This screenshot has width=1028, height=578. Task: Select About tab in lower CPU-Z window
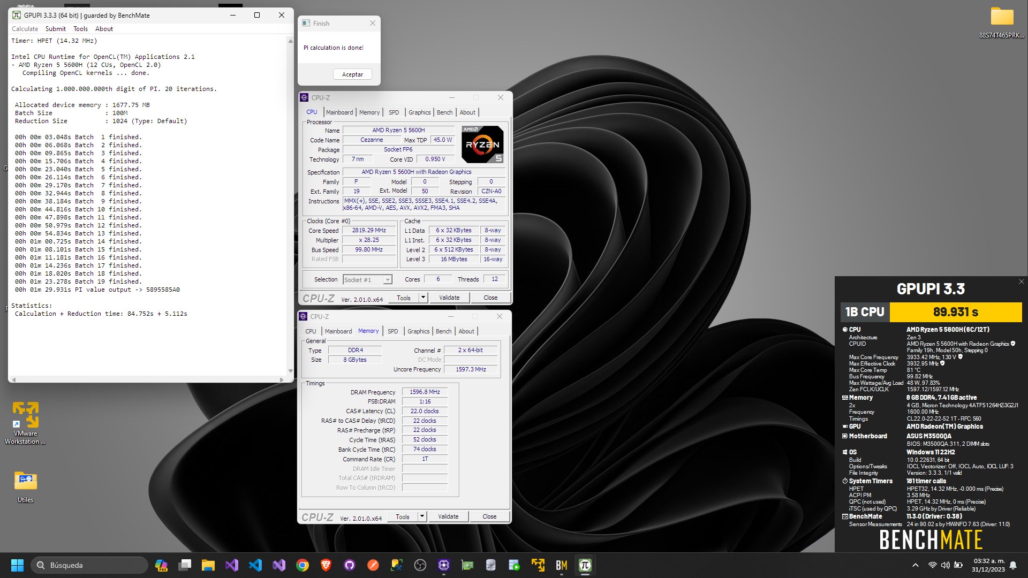pos(466,331)
